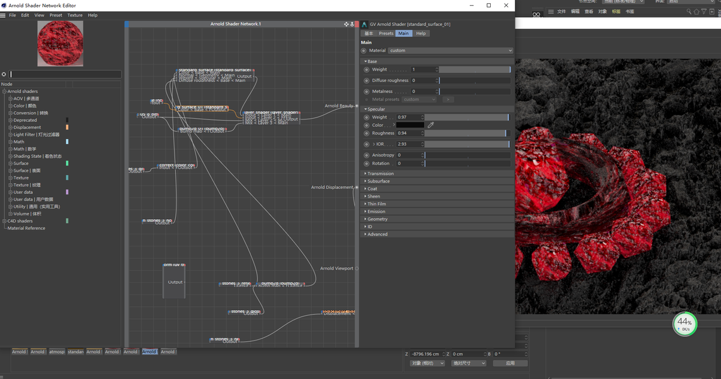Toggle animation dot for Metalness

(x=366, y=92)
